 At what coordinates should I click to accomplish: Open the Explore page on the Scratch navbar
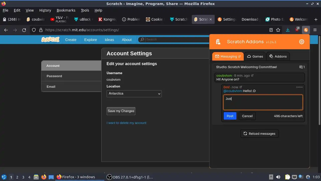(x=91, y=40)
